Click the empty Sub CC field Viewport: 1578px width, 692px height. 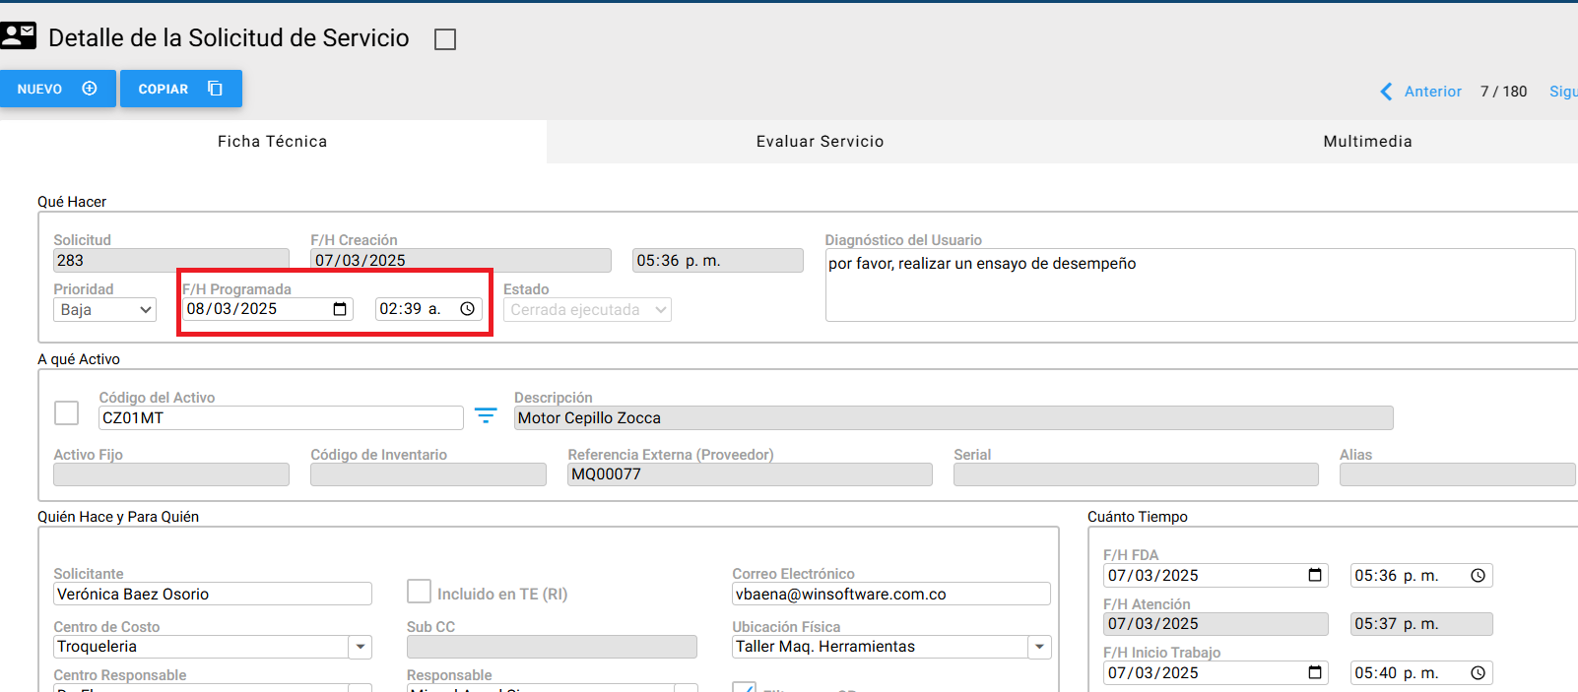pos(552,647)
